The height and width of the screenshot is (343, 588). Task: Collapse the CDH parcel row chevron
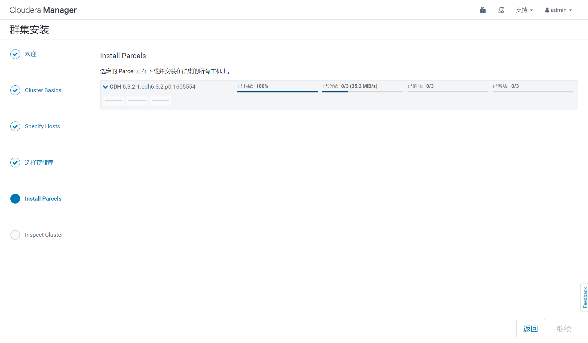(x=105, y=87)
